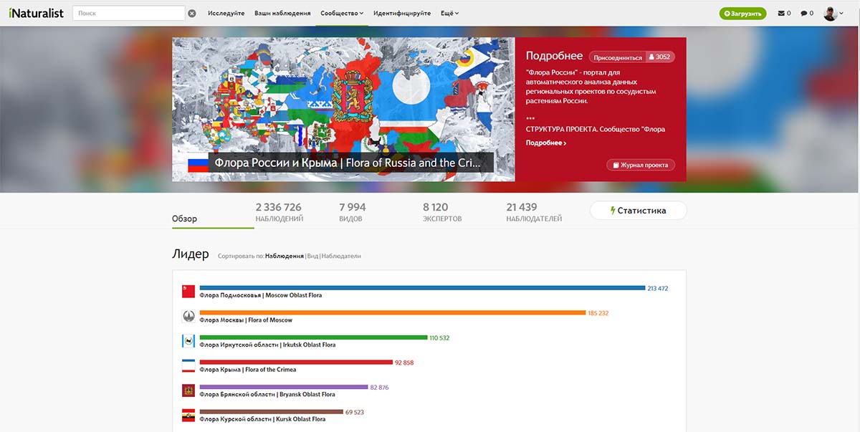Click the 110 532 observation count
Viewport: 860px width, 432px height.
[439, 337]
